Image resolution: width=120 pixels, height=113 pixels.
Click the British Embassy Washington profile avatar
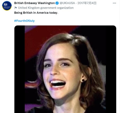click(7, 6)
